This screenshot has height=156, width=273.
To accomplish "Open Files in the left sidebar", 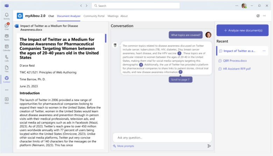I will [7, 69].
